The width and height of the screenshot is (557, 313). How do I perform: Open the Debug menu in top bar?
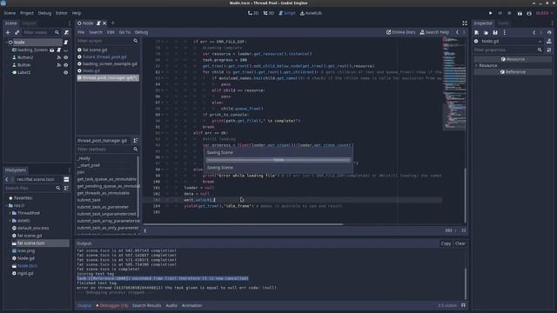coord(44,13)
